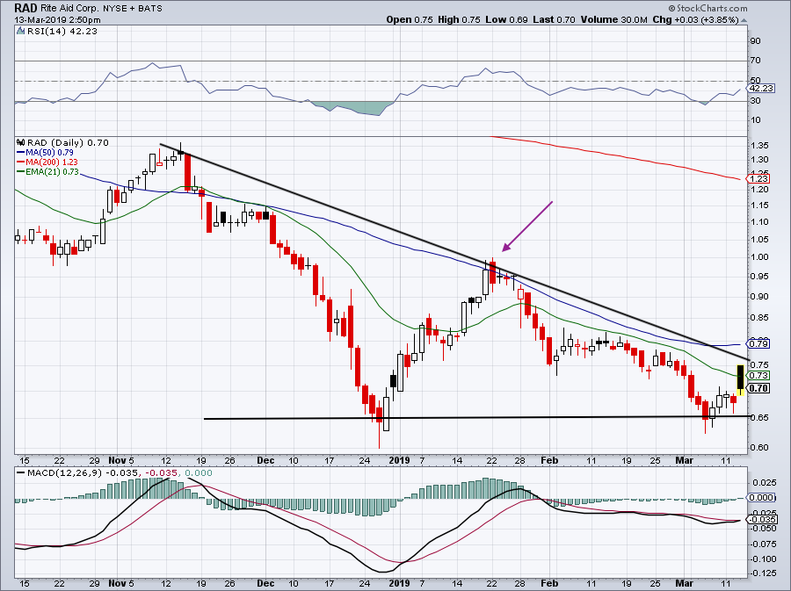The image size is (791, 591).
Task: Click the NYSE + BATS exchange label
Action: [132, 9]
